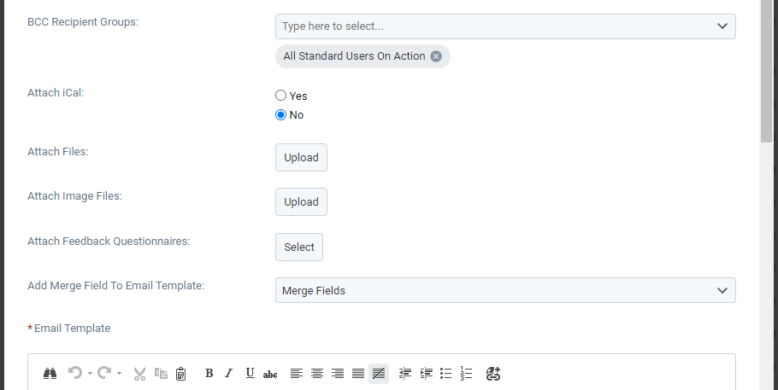Screen dimensions: 778x390
Task: Toggle Italic formatting
Action: [x=229, y=373]
